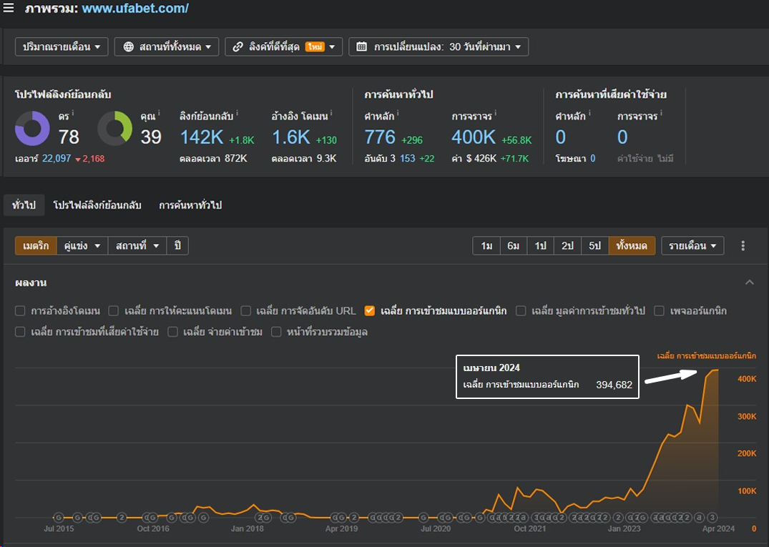Enable the การอ้างอิงโดเมน checkbox
Image resolution: width=769 pixels, height=547 pixels.
[20, 311]
